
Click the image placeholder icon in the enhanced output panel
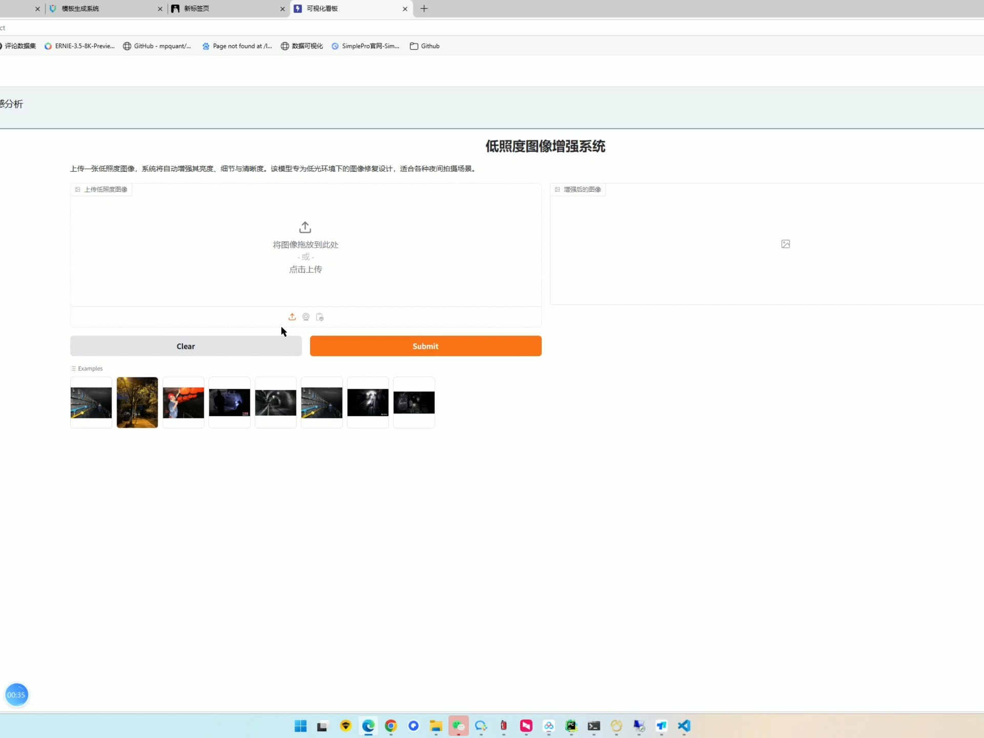coord(786,244)
